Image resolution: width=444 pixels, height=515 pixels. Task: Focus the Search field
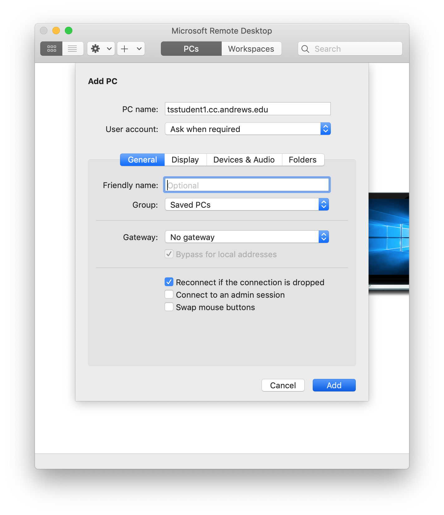click(350, 49)
